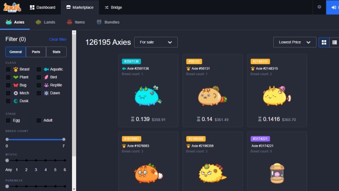Click the #2196359 ID badge
The image size is (339, 191).
(x=196, y=139)
